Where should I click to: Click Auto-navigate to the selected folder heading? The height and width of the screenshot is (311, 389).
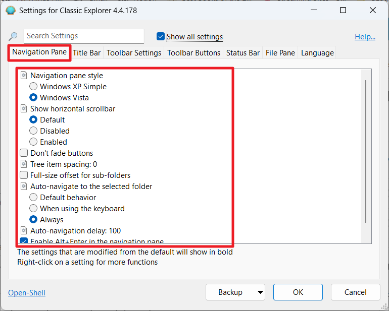coord(91,186)
